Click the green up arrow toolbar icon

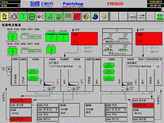click(x=160, y=17)
